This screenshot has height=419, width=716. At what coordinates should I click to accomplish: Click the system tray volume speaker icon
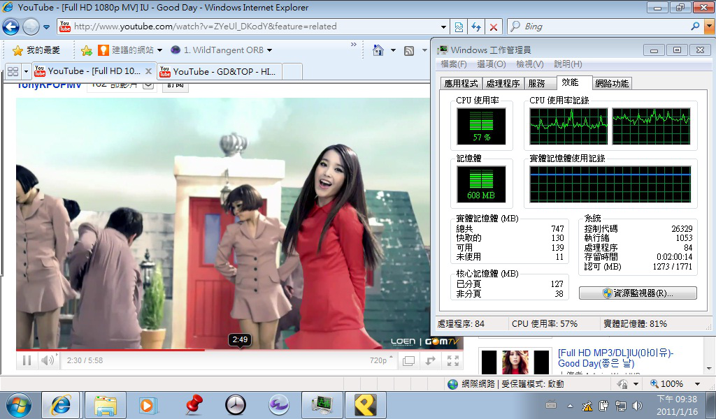coord(637,405)
